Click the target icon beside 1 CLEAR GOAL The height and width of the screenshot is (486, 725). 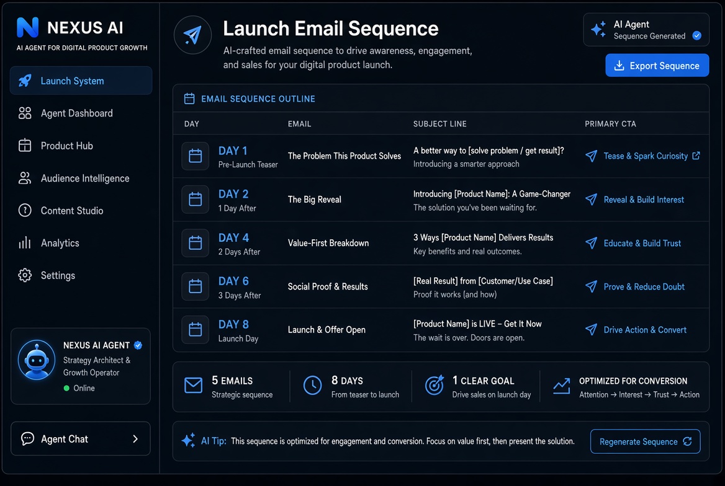coord(434,385)
